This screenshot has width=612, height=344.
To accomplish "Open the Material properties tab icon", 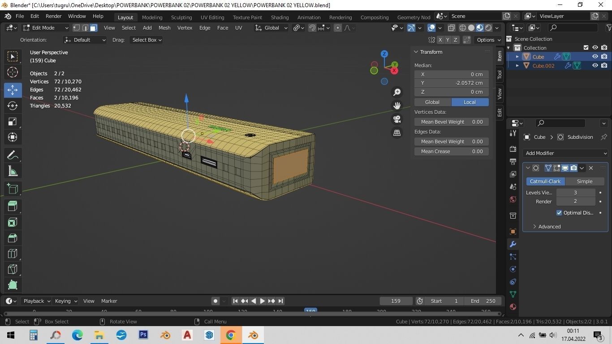I will pos(513,307).
